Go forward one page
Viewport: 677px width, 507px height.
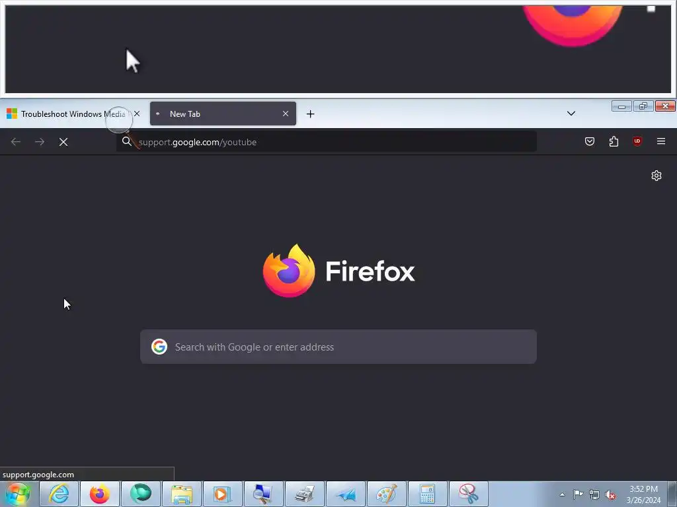(x=40, y=142)
